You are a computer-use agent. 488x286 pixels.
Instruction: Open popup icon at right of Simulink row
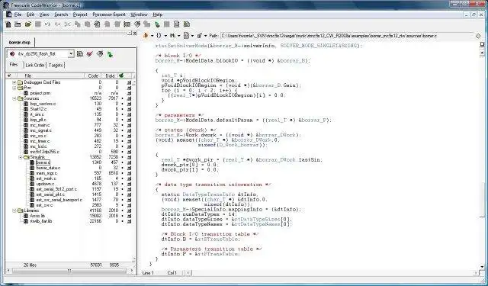tap(129, 157)
